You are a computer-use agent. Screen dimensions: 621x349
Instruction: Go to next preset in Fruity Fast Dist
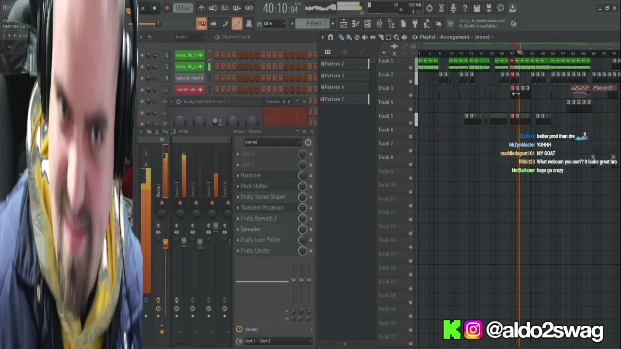pyautogui.click(x=290, y=101)
